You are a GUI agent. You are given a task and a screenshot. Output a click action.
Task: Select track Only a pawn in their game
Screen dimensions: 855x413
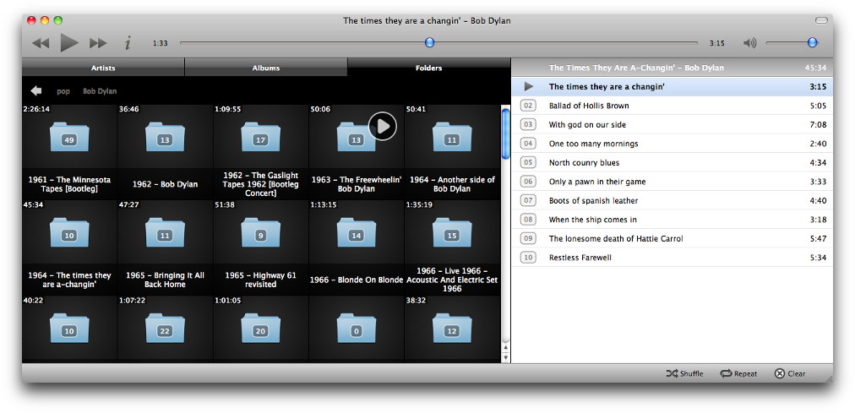click(673, 182)
